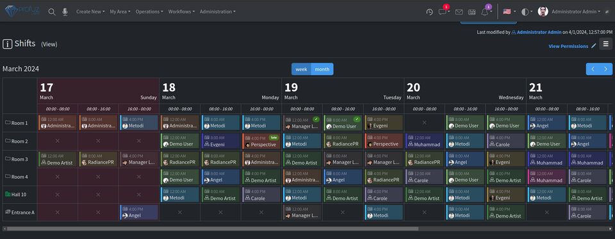Click the green Hall 10 folder icon

8,194
